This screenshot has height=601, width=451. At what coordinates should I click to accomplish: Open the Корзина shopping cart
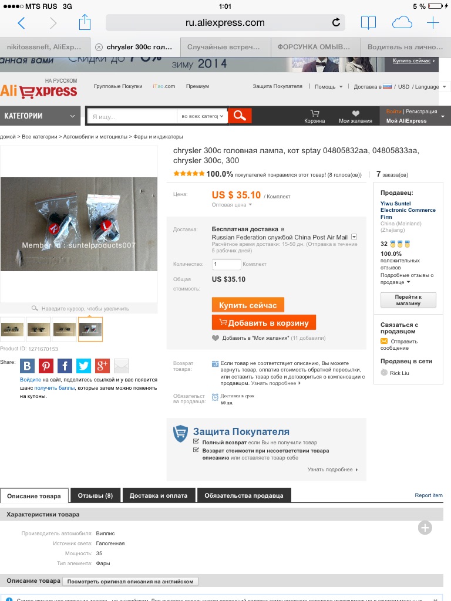pos(315,116)
